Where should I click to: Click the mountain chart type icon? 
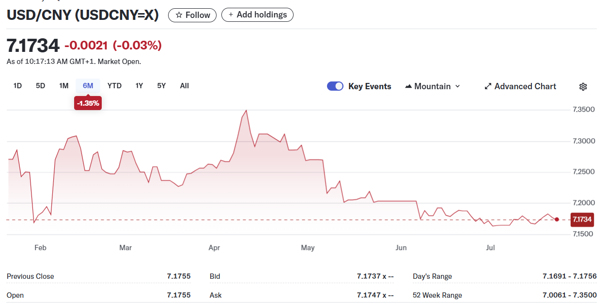(408, 86)
